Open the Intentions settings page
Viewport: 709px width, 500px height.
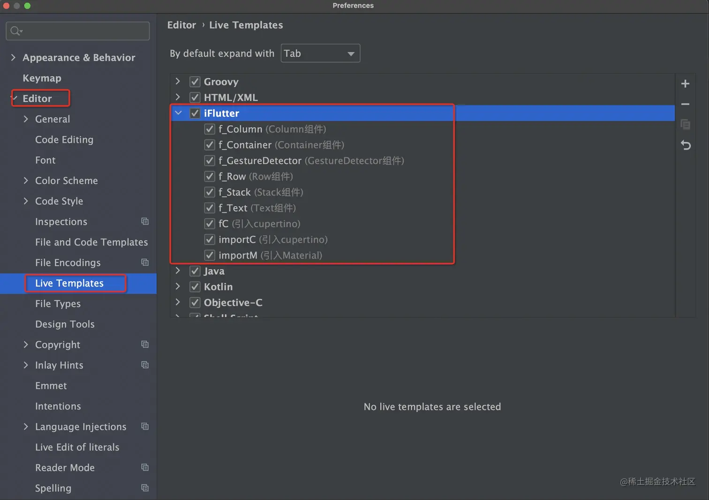tap(58, 406)
